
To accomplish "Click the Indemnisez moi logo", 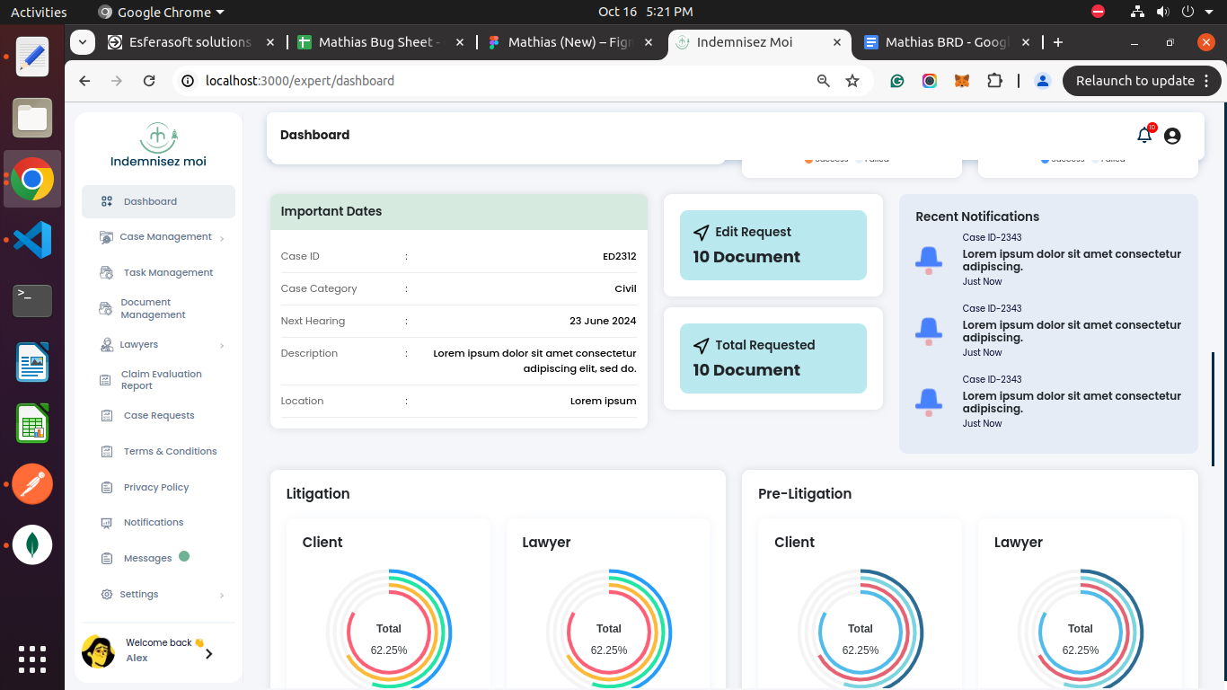I will pos(158,146).
